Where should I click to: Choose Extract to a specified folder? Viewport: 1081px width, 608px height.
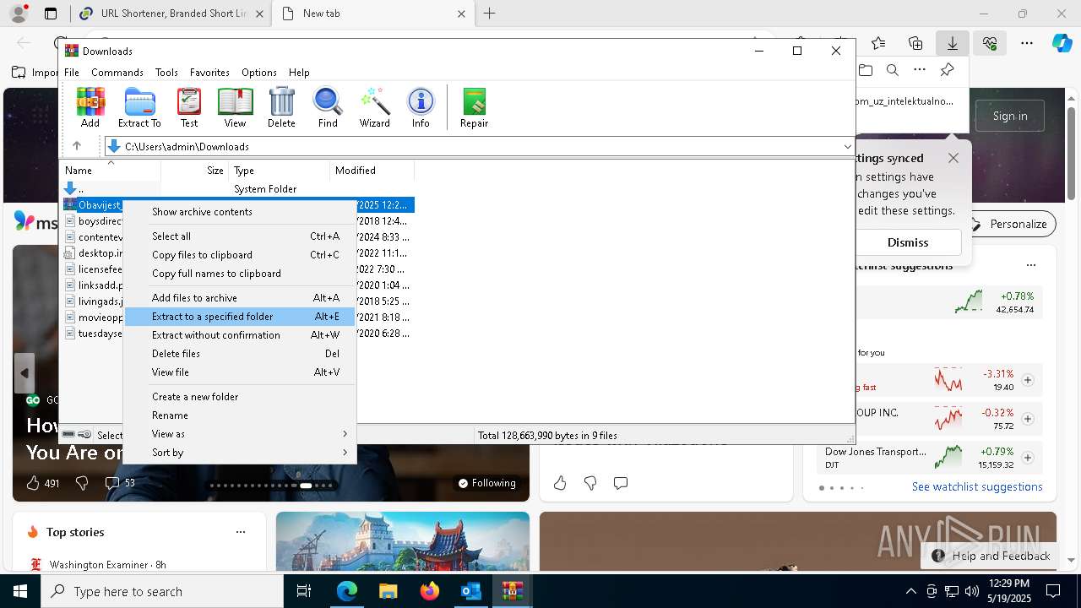(x=240, y=317)
